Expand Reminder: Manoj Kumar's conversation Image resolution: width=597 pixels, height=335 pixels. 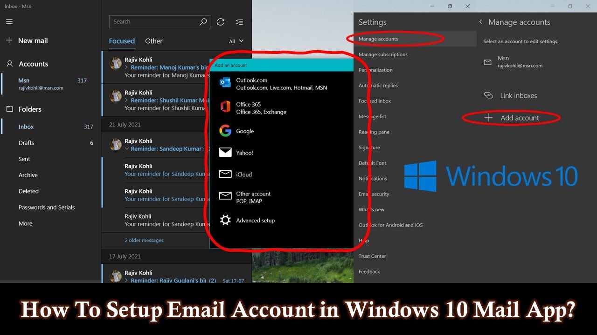pyautogui.click(x=126, y=67)
